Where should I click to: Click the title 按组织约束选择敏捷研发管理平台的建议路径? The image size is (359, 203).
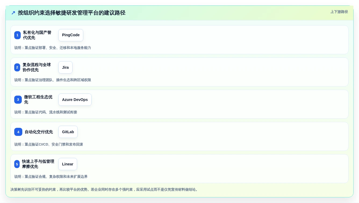[x=72, y=13]
